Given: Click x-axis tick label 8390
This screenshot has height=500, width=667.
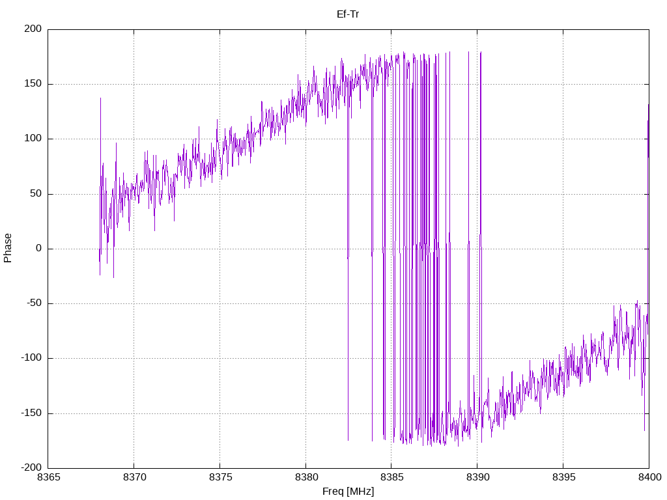Looking at the screenshot, I should click(x=477, y=477).
